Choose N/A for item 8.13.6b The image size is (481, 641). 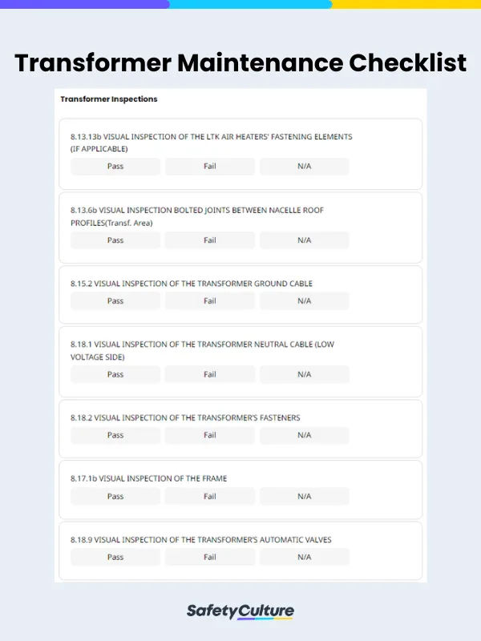[x=304, y=240]
